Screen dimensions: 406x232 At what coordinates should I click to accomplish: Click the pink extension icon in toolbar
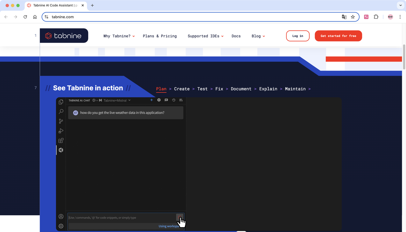point(366,17)
